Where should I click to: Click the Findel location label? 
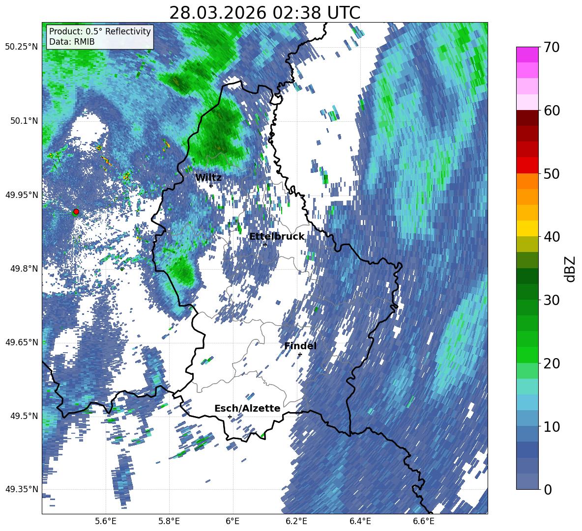(300, 346)
